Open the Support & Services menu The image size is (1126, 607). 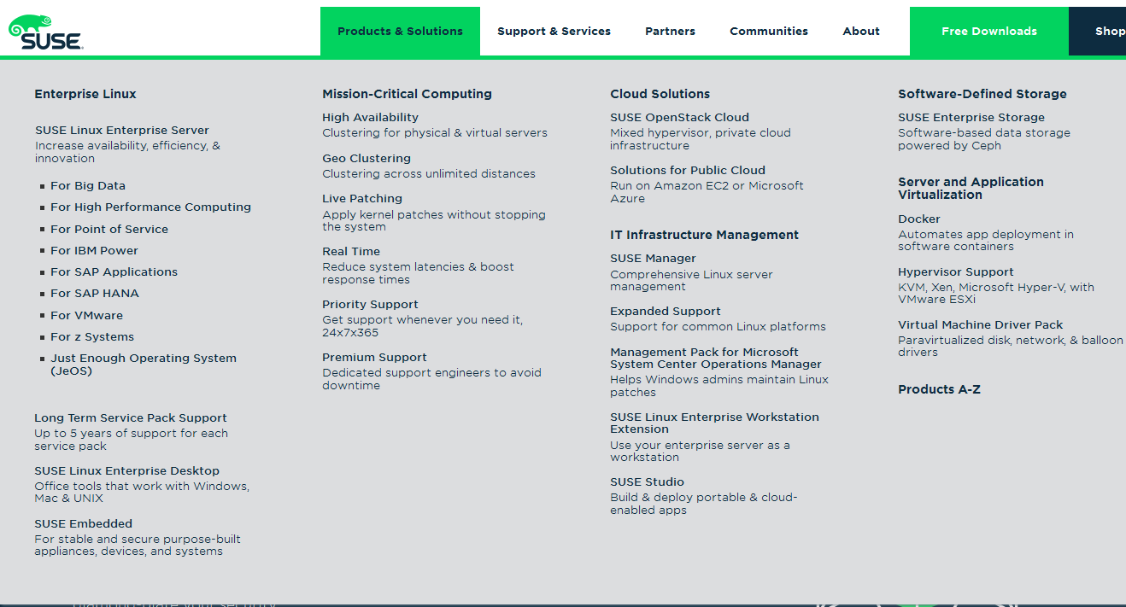[x=554, y=32]
